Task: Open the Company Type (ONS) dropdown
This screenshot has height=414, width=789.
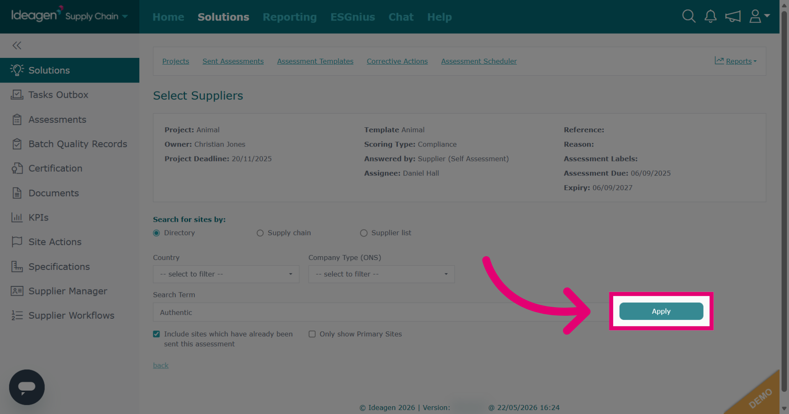Action: pos(382,274)
